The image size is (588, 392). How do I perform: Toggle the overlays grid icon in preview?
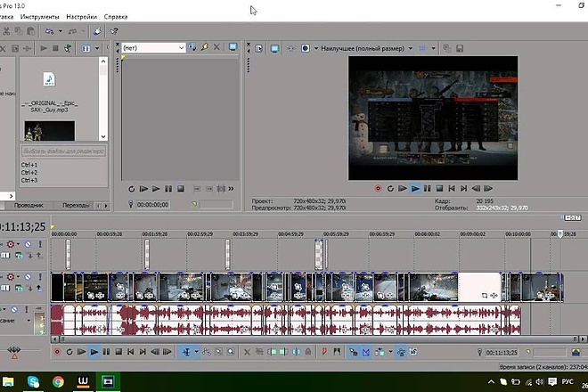[422, 48]
